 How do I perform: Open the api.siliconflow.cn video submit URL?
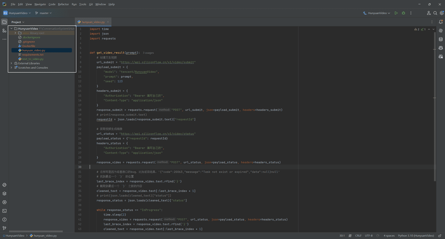[x=158, y=62]
